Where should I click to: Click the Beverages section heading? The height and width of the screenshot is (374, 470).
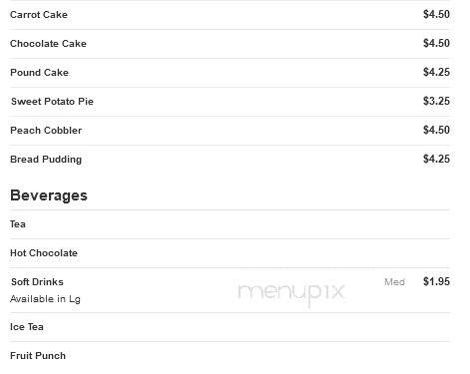click(49, 195)
